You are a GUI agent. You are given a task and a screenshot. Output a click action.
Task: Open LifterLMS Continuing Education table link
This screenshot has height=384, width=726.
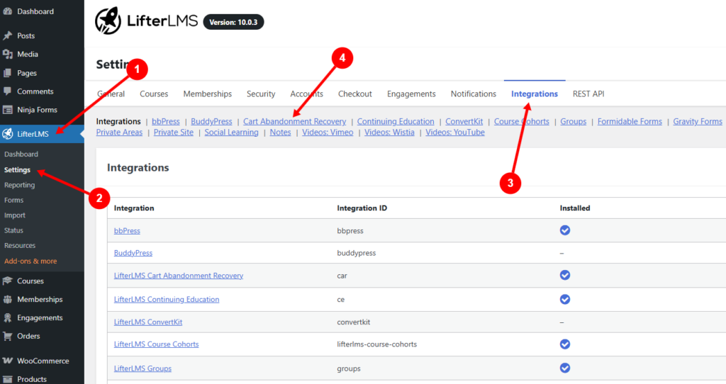(x=167, y=299)
